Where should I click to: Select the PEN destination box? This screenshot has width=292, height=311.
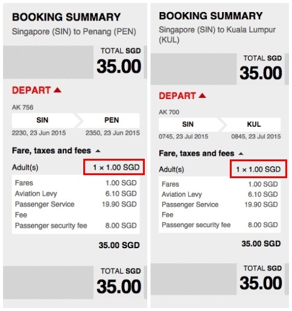tap(110, 120)
